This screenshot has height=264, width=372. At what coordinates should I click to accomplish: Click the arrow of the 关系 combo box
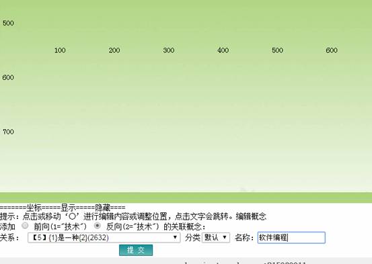[x=175, y=237]
